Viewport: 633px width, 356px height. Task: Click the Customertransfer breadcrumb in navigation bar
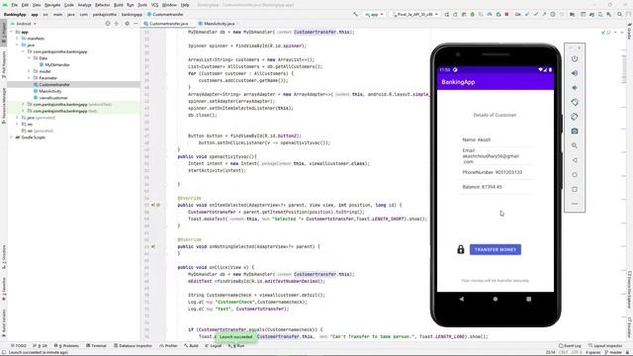pyautogui.click(x=165, y=15)
